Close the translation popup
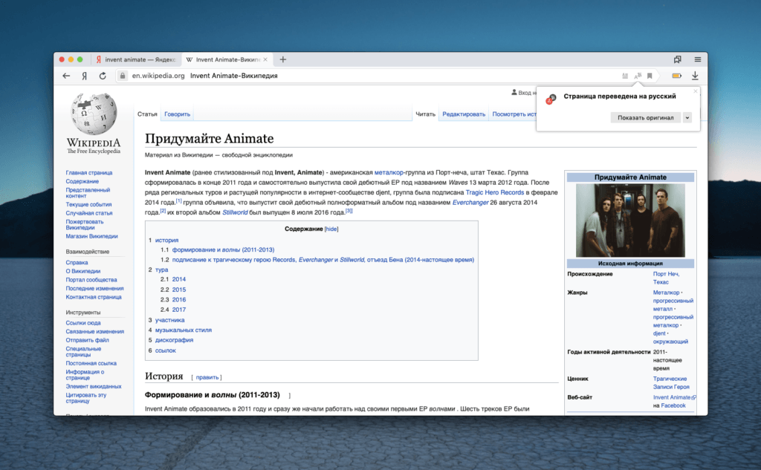Image resolution: width=761 pixels, height=470 pixels. click(x=696, y=91)
